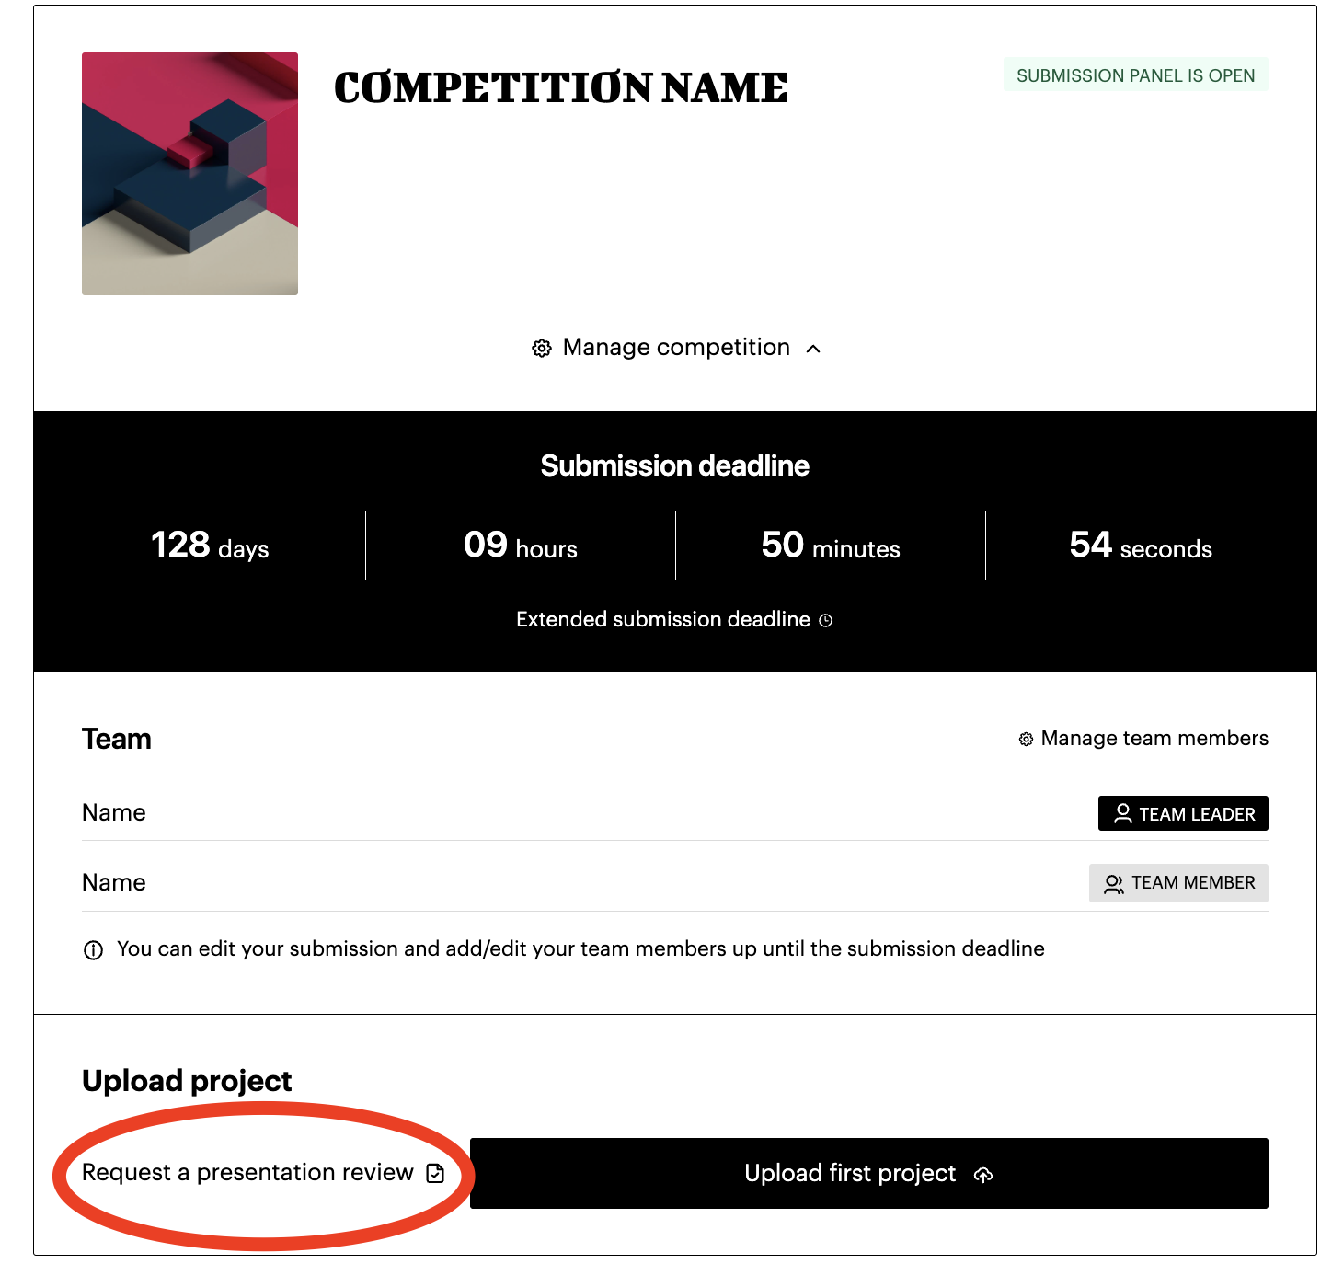Click the Team Member badge

[1178, 883]
